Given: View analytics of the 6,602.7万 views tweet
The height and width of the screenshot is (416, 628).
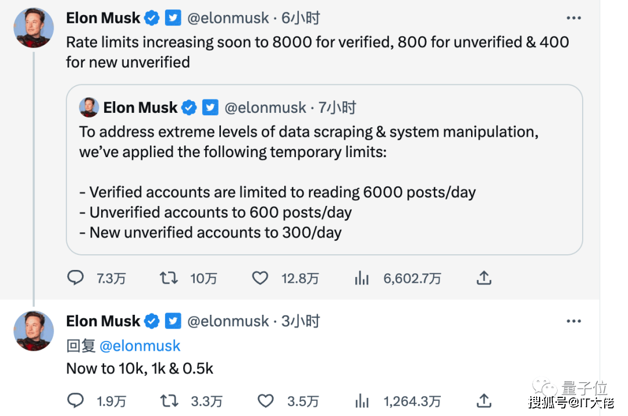Looking at the screenshot, I should pyautogui.click(x=362, y=278).
